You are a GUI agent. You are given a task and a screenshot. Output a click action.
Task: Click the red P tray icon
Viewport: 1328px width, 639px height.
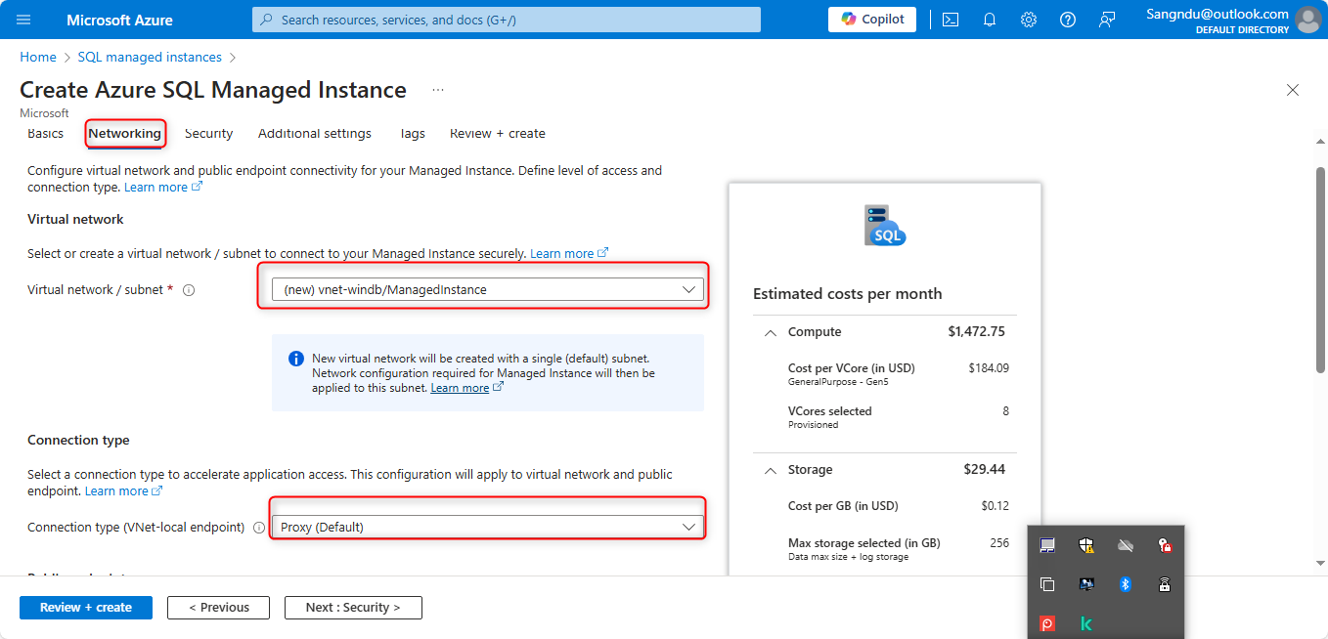tap(1047, 623)
